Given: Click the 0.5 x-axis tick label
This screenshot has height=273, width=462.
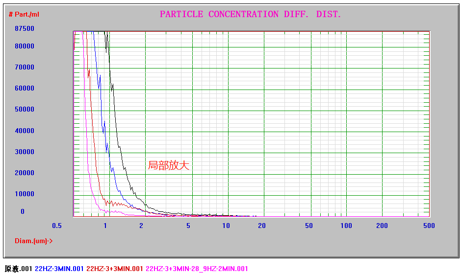Looking at the screenshot, I should click(57, 226).
